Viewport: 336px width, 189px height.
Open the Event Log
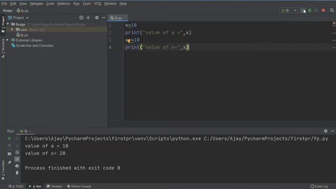(319, 186)
